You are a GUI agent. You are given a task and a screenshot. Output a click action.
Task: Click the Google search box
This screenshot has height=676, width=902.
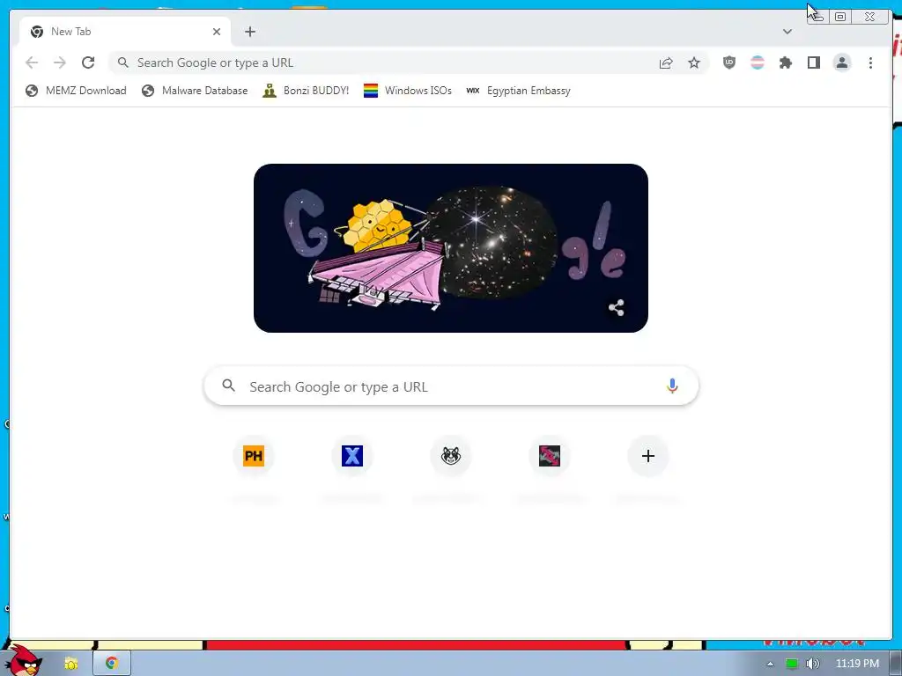click(452, 386)
